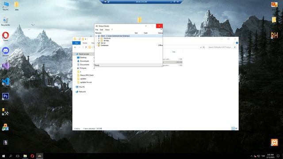Open Quick access in Explorer sidebar
The width and height of the screenshot is (283, 159).
(x=84, y=54)
